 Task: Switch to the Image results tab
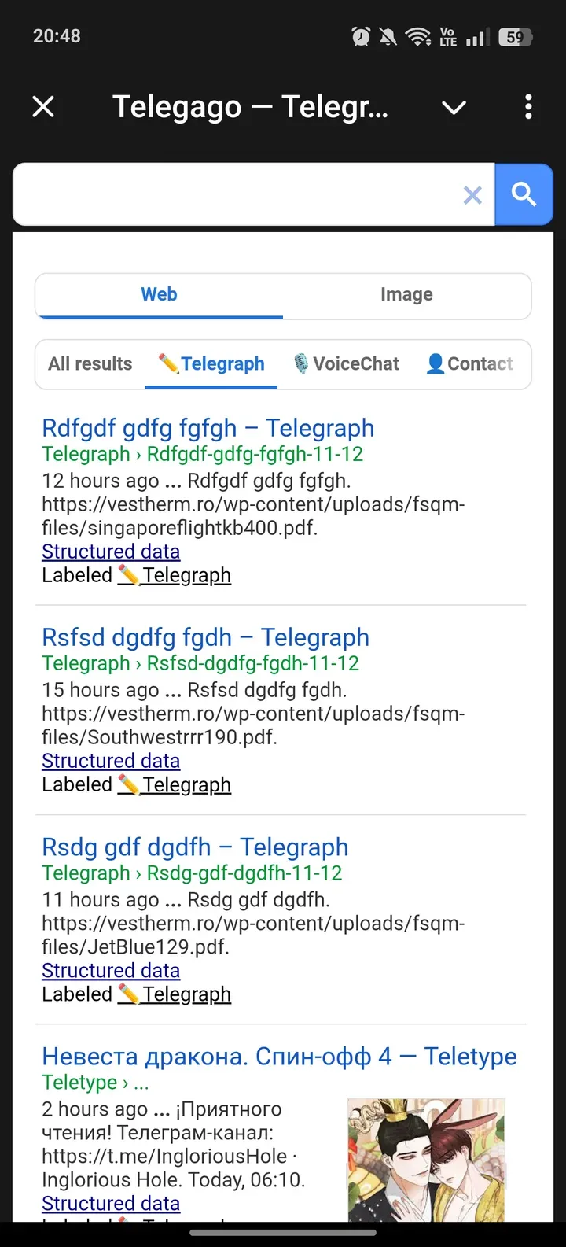pyautogui.click(x=406, y=294)
